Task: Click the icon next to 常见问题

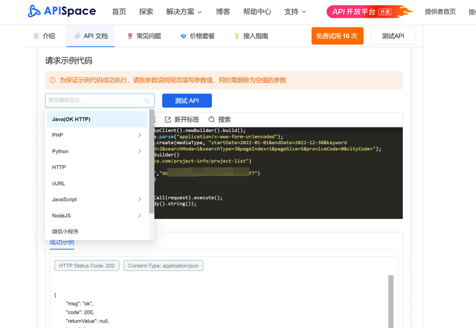Action: pyautogui.click(x=130, y=36)
